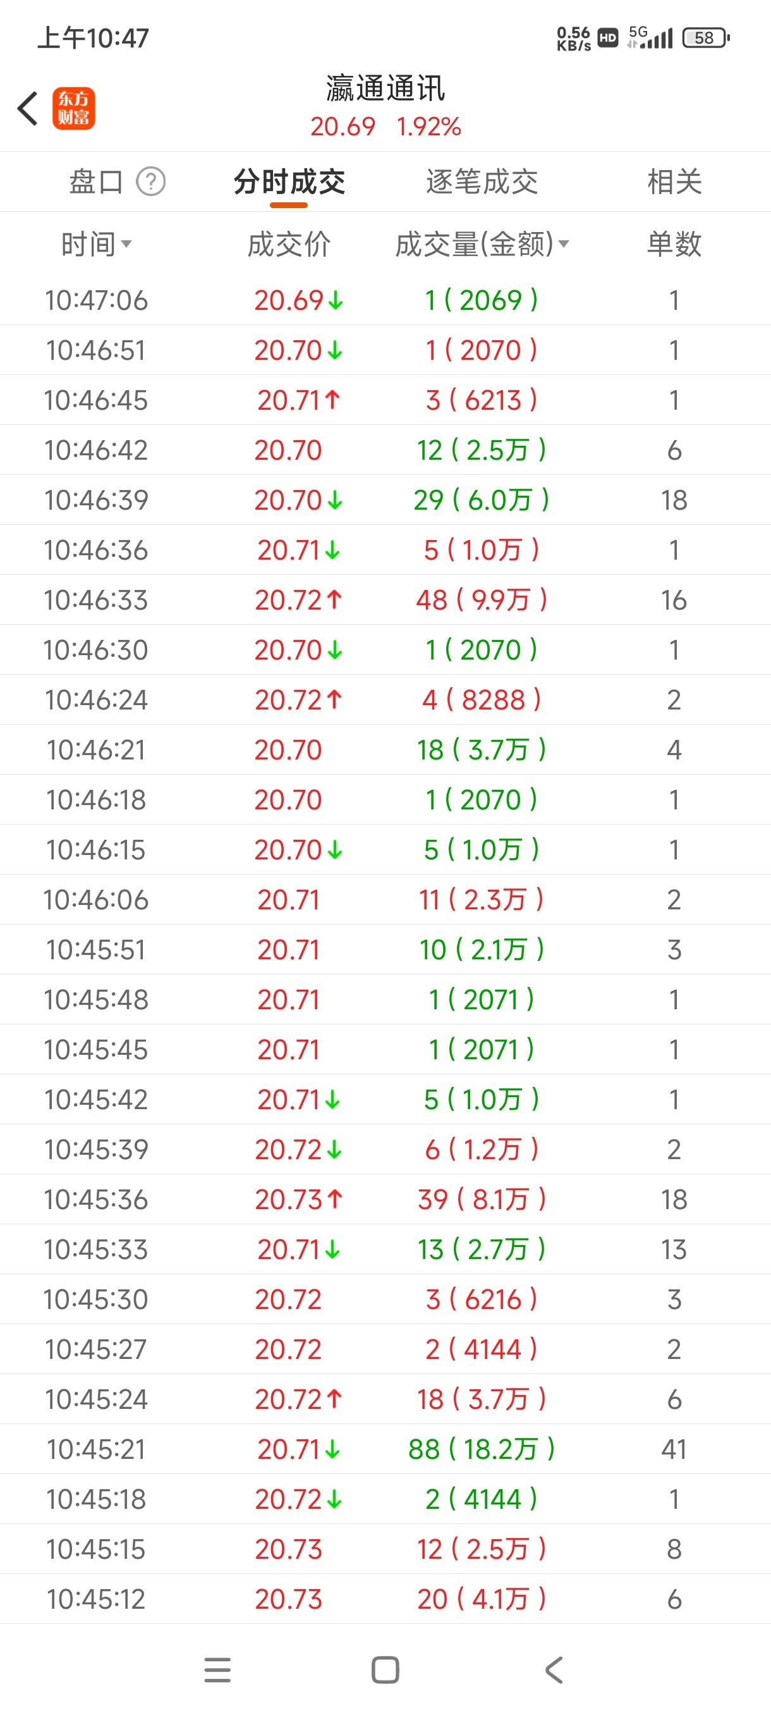The height and width of the screenshot is (1715, 771).
Task: Open the 相关 tab
Action: (674, 181)
